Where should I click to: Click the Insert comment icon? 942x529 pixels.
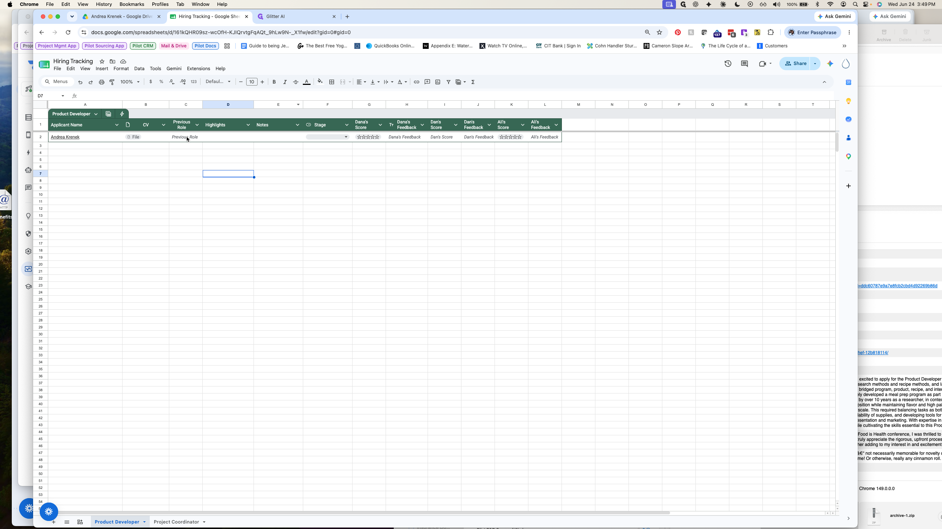427,82
